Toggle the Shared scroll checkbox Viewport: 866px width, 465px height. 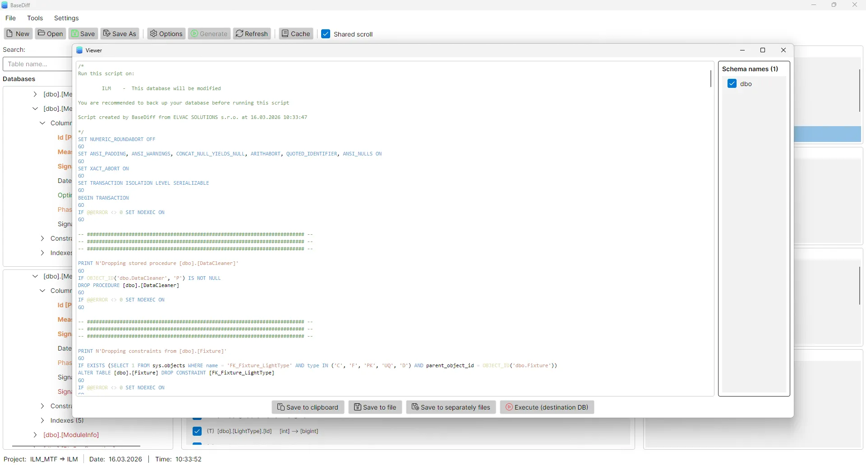[x=326, y=33]
